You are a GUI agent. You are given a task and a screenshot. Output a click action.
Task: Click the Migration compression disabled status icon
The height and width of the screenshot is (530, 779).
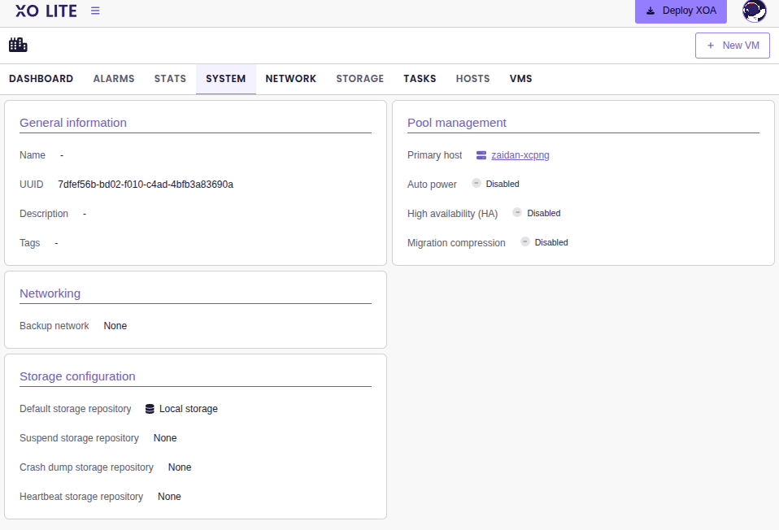tap(524, 241)
